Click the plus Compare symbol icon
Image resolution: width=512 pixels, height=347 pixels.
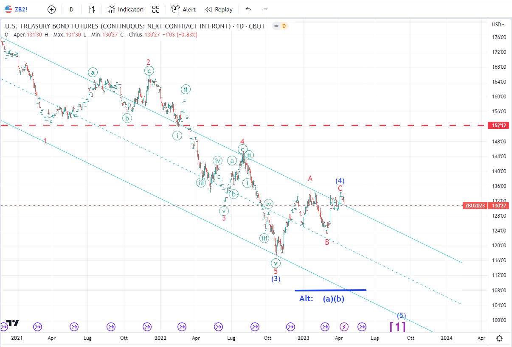[x=51, y=9]
